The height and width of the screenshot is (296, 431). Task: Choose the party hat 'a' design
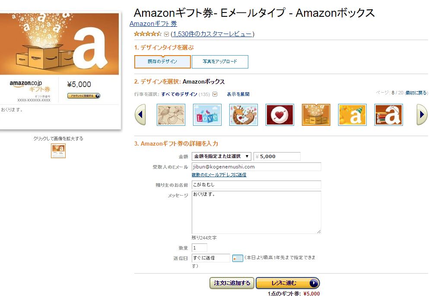(x=352, y=115)
